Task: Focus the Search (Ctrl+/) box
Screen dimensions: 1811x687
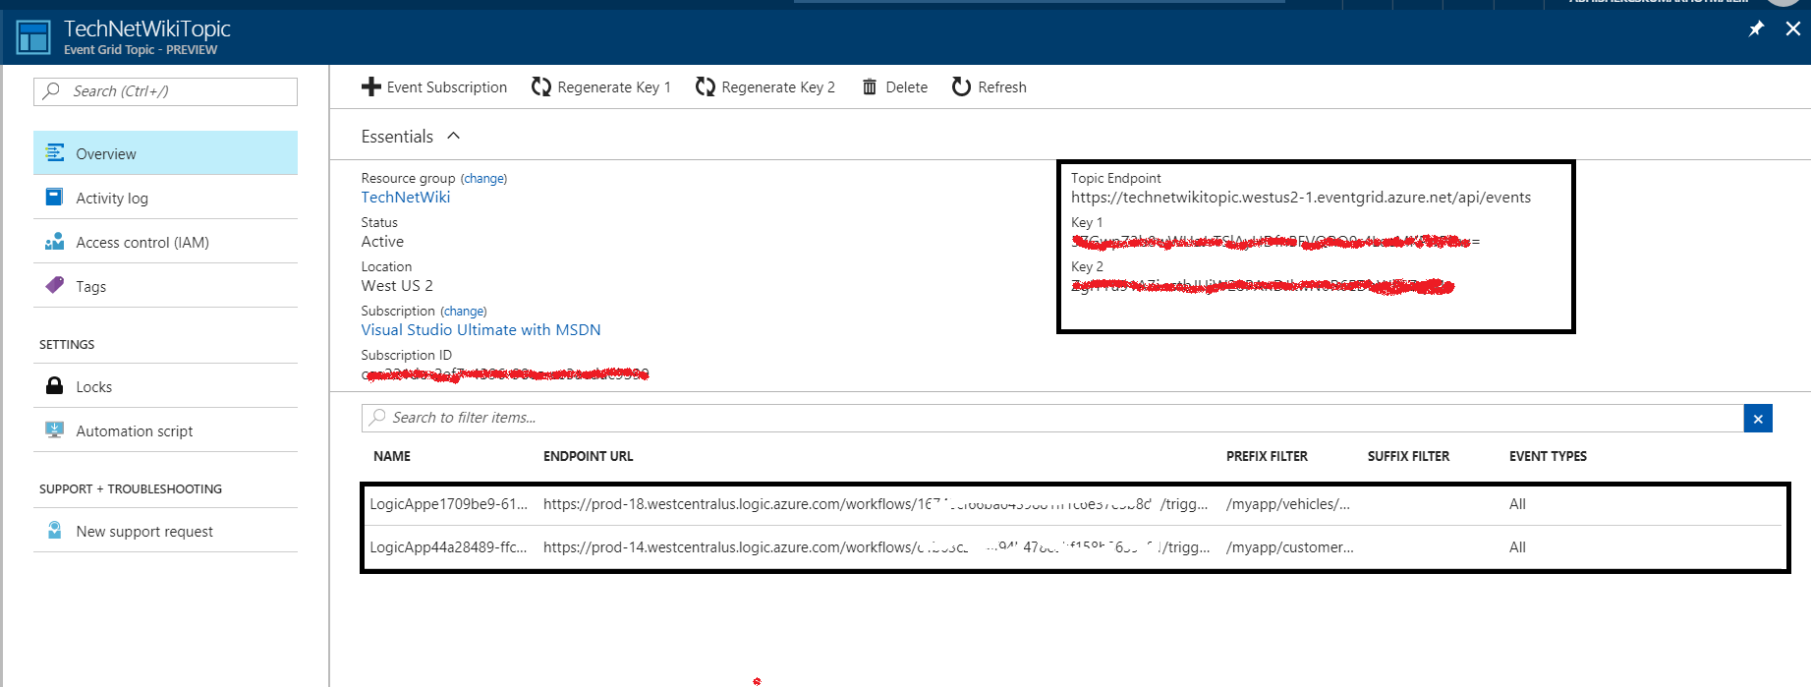Action: 165,91
